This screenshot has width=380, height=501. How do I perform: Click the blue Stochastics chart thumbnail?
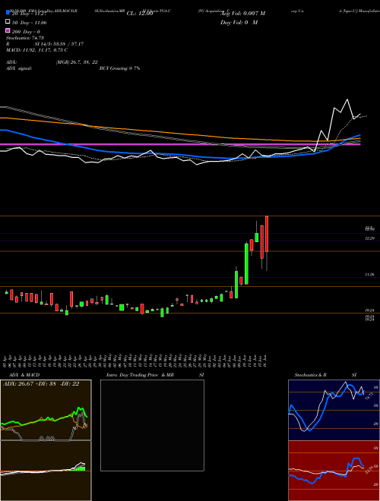point(334,410)
